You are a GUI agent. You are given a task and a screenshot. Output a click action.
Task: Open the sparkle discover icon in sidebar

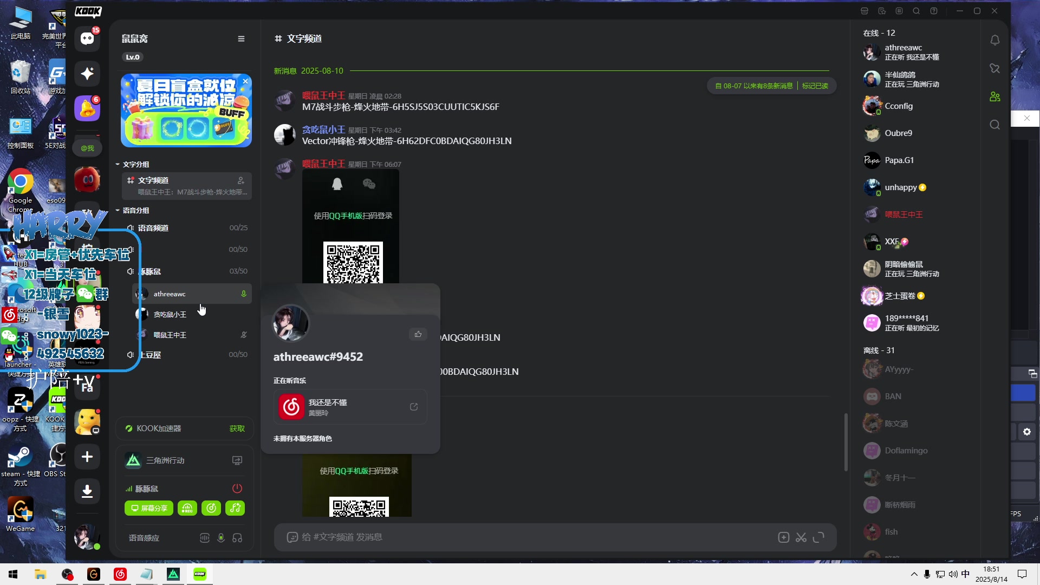(87, 74)
